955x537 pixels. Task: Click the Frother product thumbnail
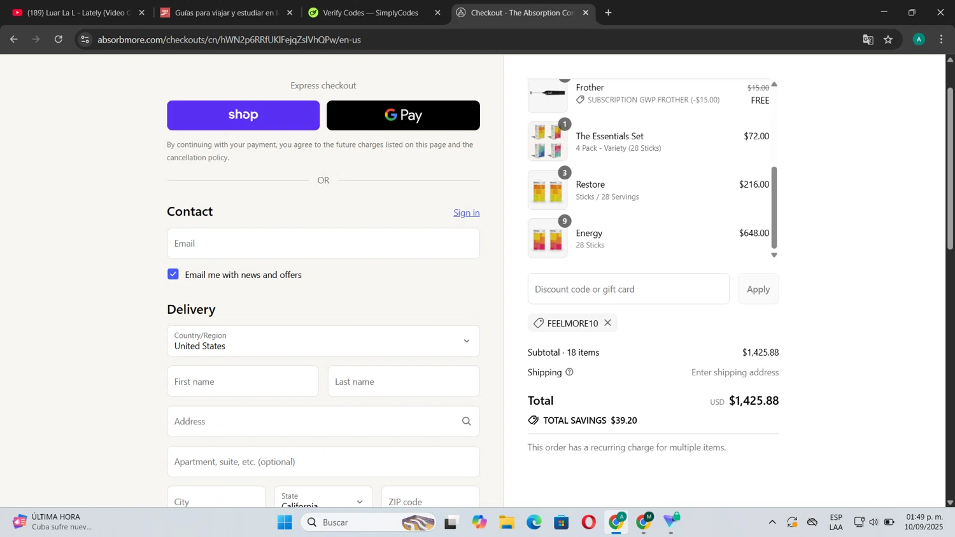tap(548, 95)
